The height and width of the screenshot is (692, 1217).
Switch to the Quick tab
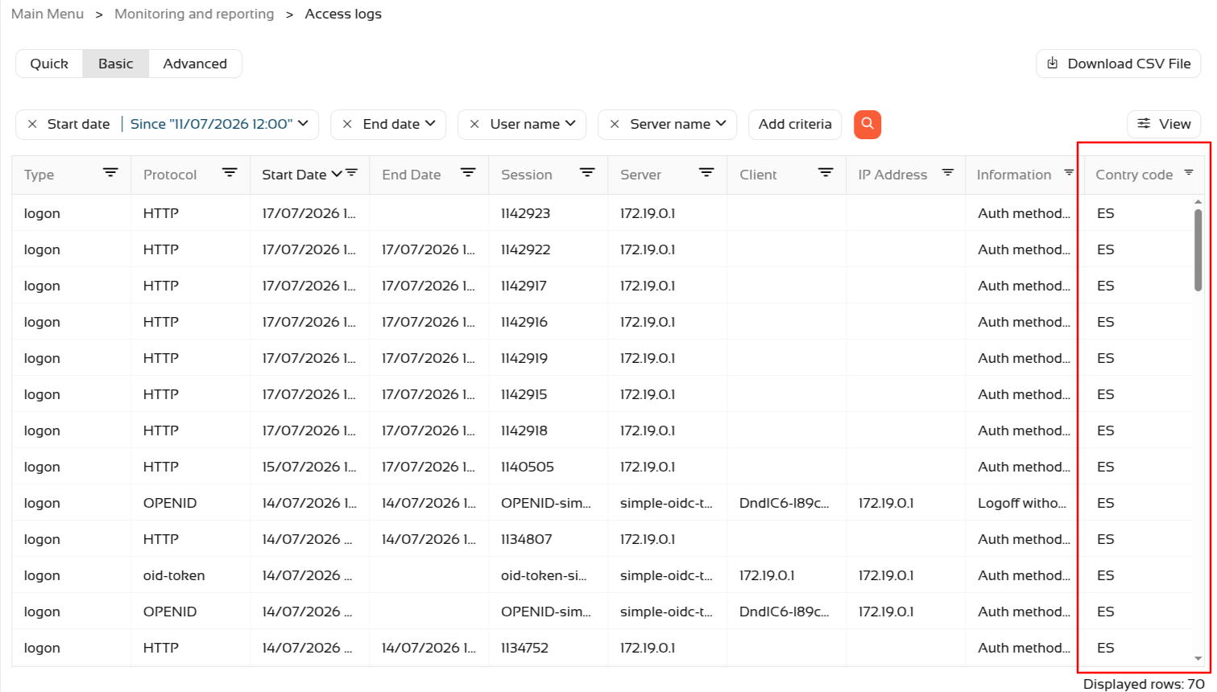tap(49, 64)
